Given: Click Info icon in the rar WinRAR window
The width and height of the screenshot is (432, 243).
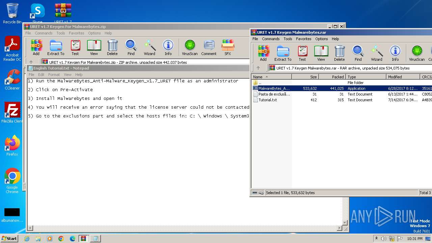Looking at the screenshot, I should click(x=395, y=53).
